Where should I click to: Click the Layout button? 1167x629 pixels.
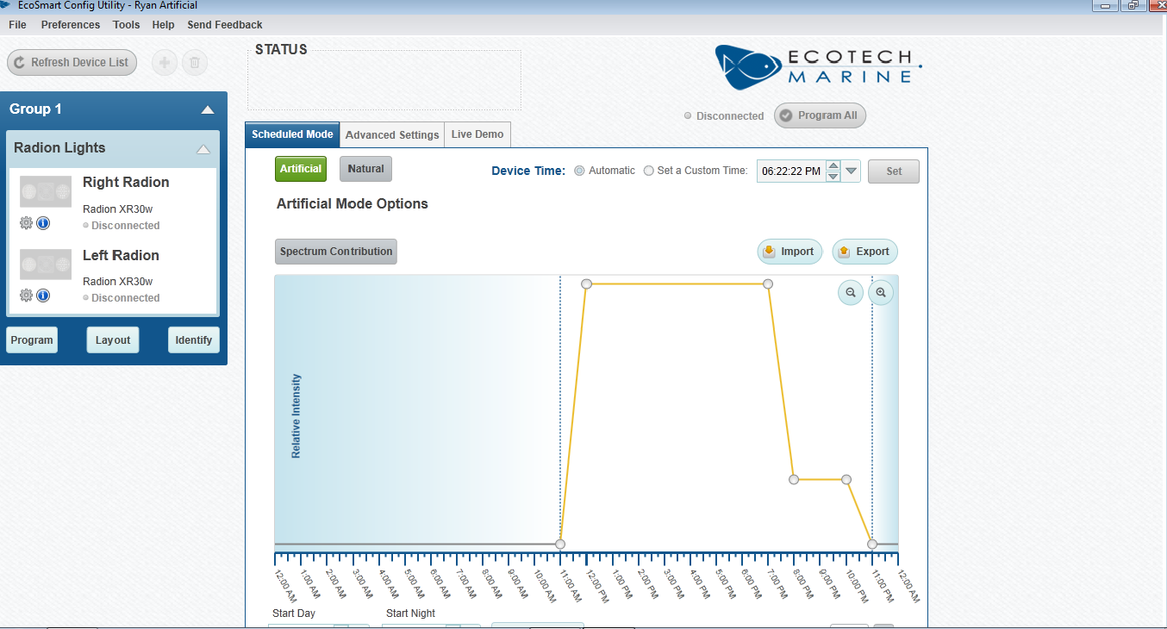[113, 340]
